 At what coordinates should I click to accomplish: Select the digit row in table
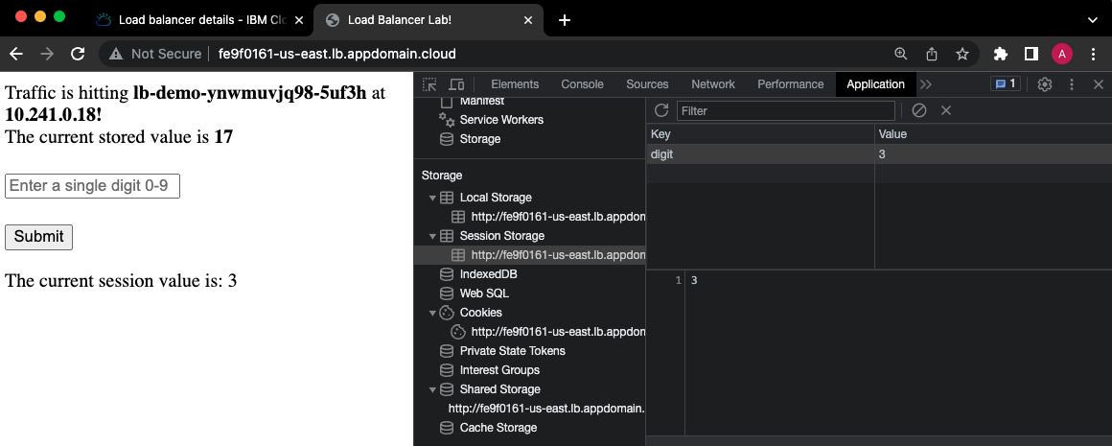coord(879,153)
